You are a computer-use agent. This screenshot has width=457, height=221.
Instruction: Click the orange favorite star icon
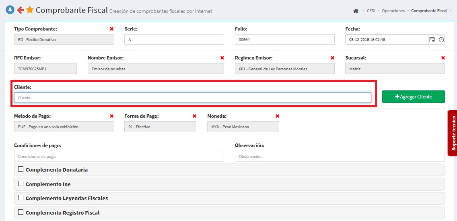click(30, 10)
